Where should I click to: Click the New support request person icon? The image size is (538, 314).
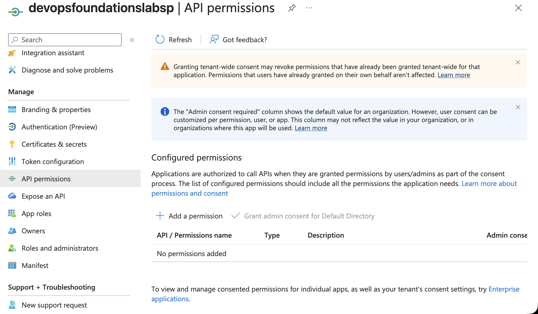click(x=12, y=305)
